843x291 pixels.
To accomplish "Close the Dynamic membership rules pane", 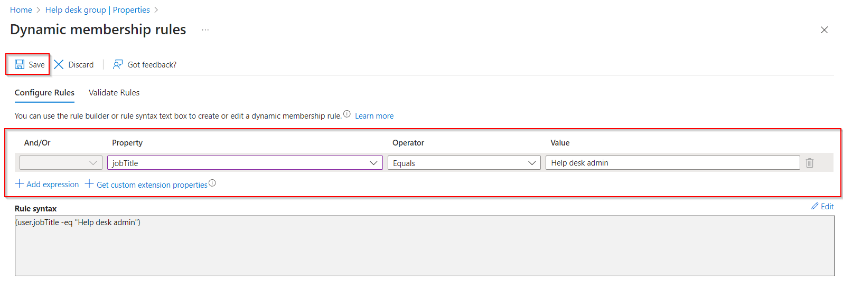I will pyautogui.click(x=824, y=30).
